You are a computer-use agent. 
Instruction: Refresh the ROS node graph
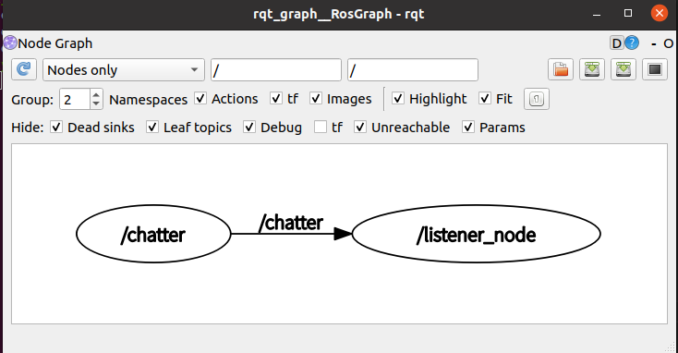click(24, 69)
